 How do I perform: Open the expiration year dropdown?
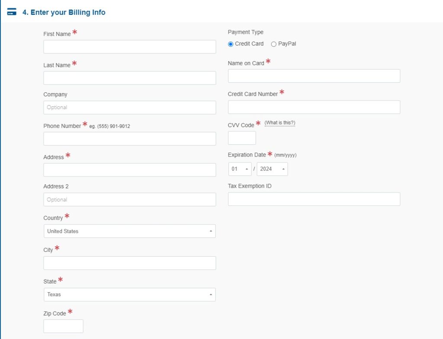tap(273, 169)
